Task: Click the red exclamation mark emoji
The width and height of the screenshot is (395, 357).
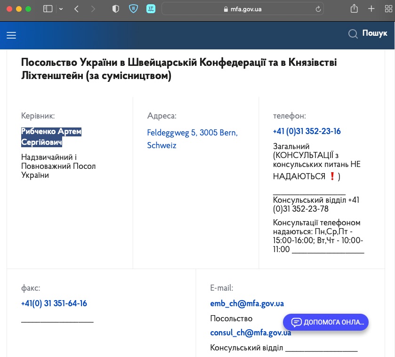Action: point(332,176)
